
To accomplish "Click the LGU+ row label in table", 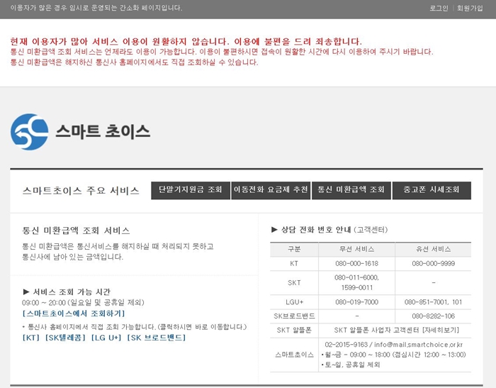I will tap(294, 302).
